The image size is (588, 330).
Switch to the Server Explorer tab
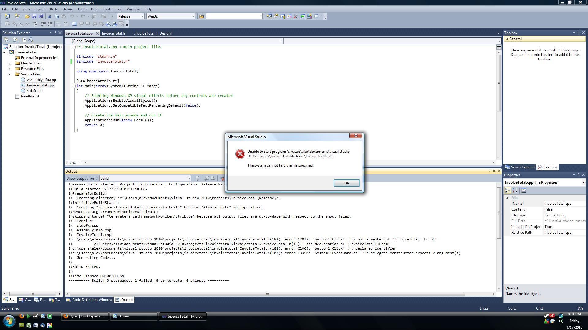[520, 167]
